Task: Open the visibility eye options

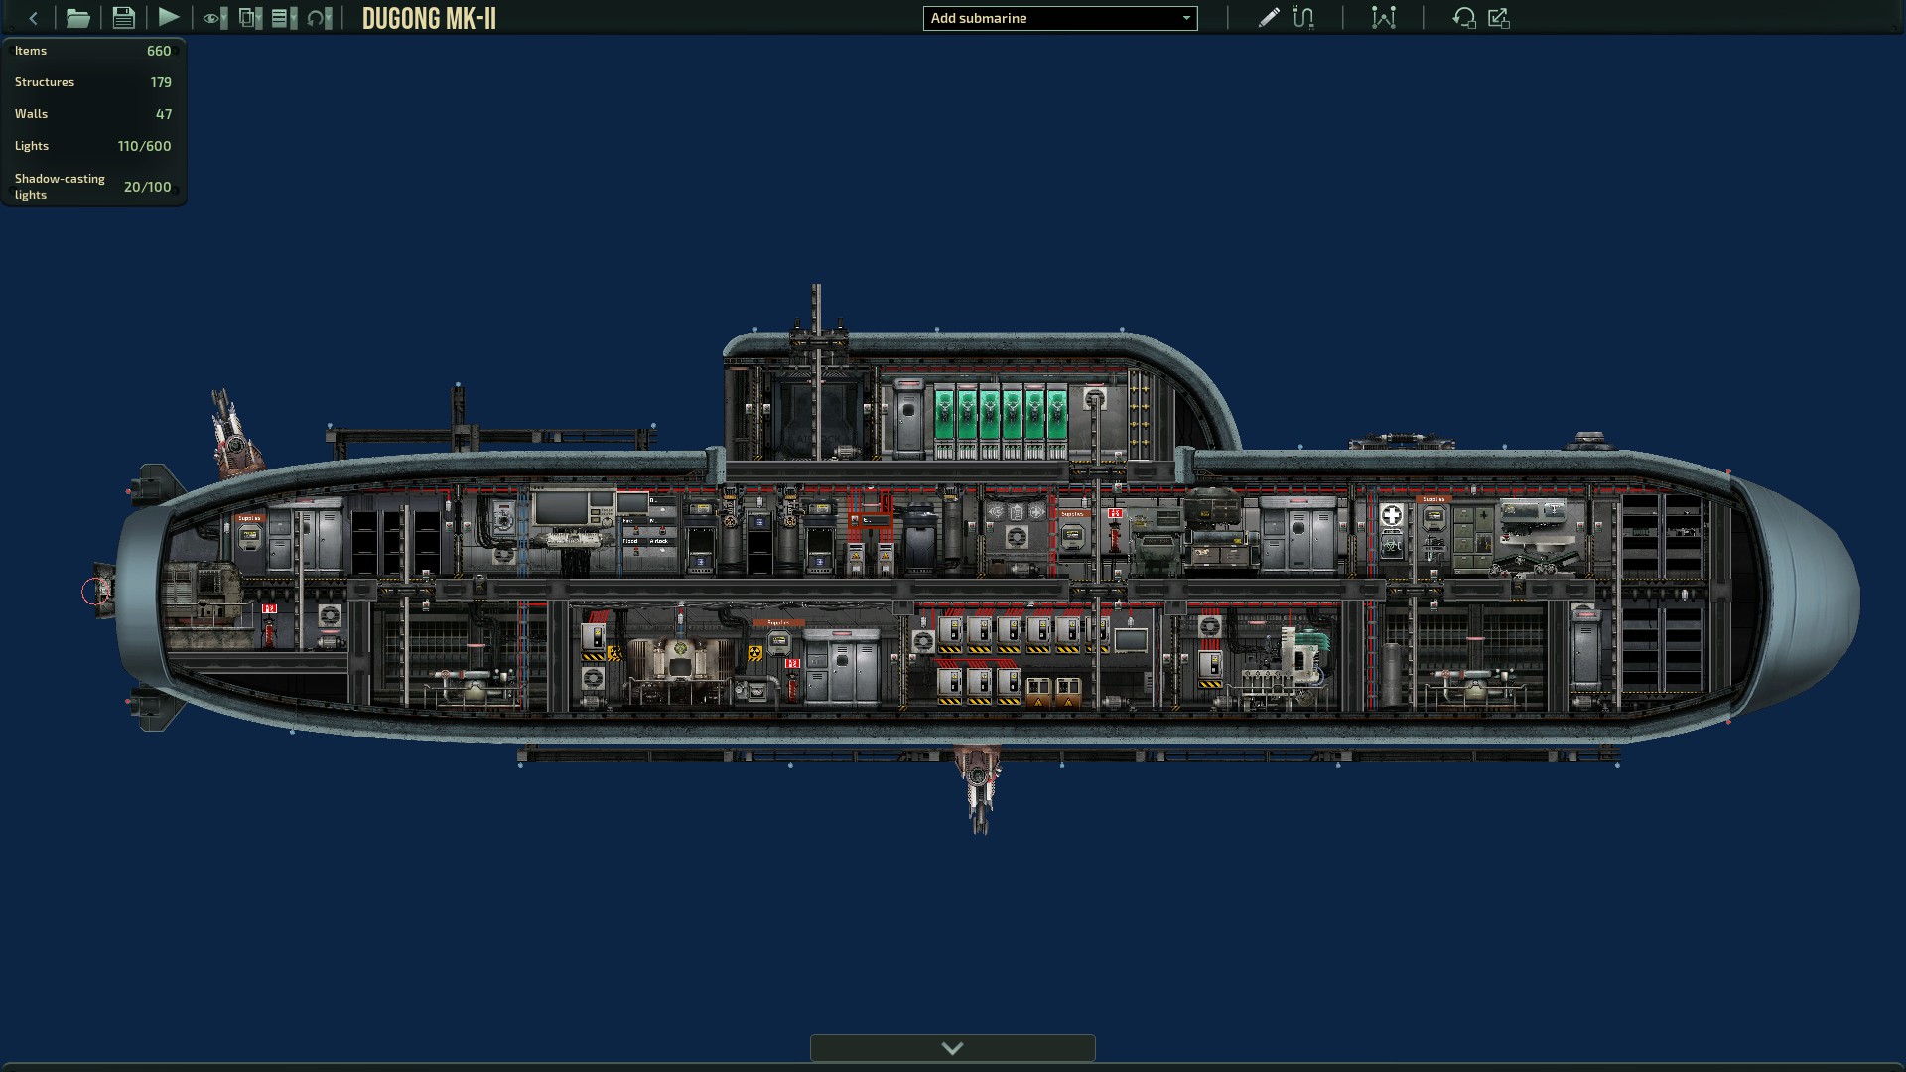Action: click(x=214, y=18)
